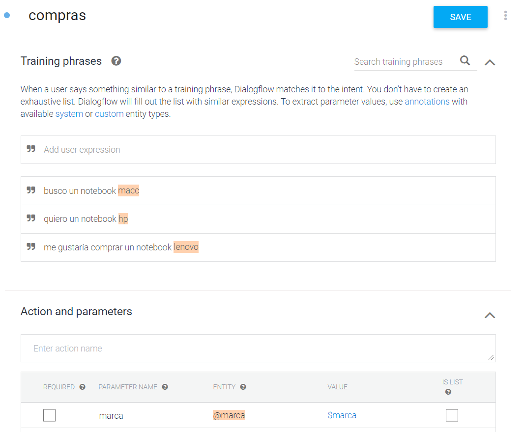Click the search magnifier icon
This screenshot has height=432, width=524.
[x=465, y=61]
